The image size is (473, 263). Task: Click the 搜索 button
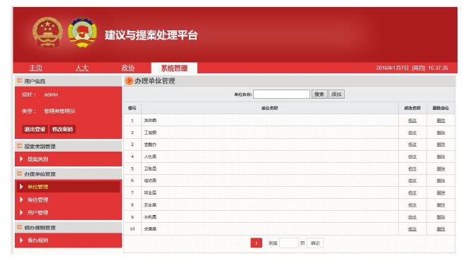(x=319, y=94)
